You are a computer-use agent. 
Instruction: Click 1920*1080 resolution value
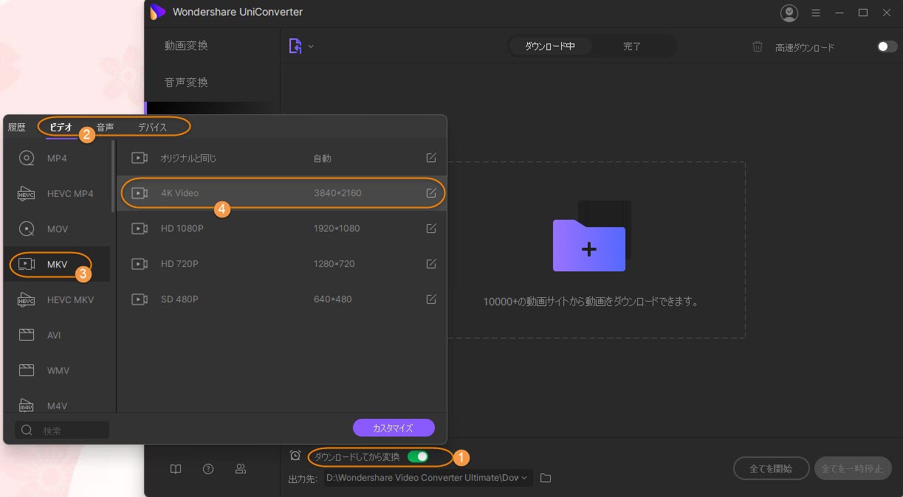(337, 229)
